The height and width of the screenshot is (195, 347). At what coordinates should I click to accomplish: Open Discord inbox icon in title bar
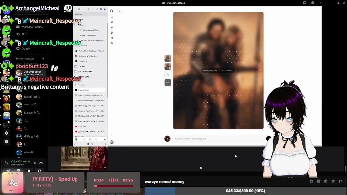coord(305,3)
